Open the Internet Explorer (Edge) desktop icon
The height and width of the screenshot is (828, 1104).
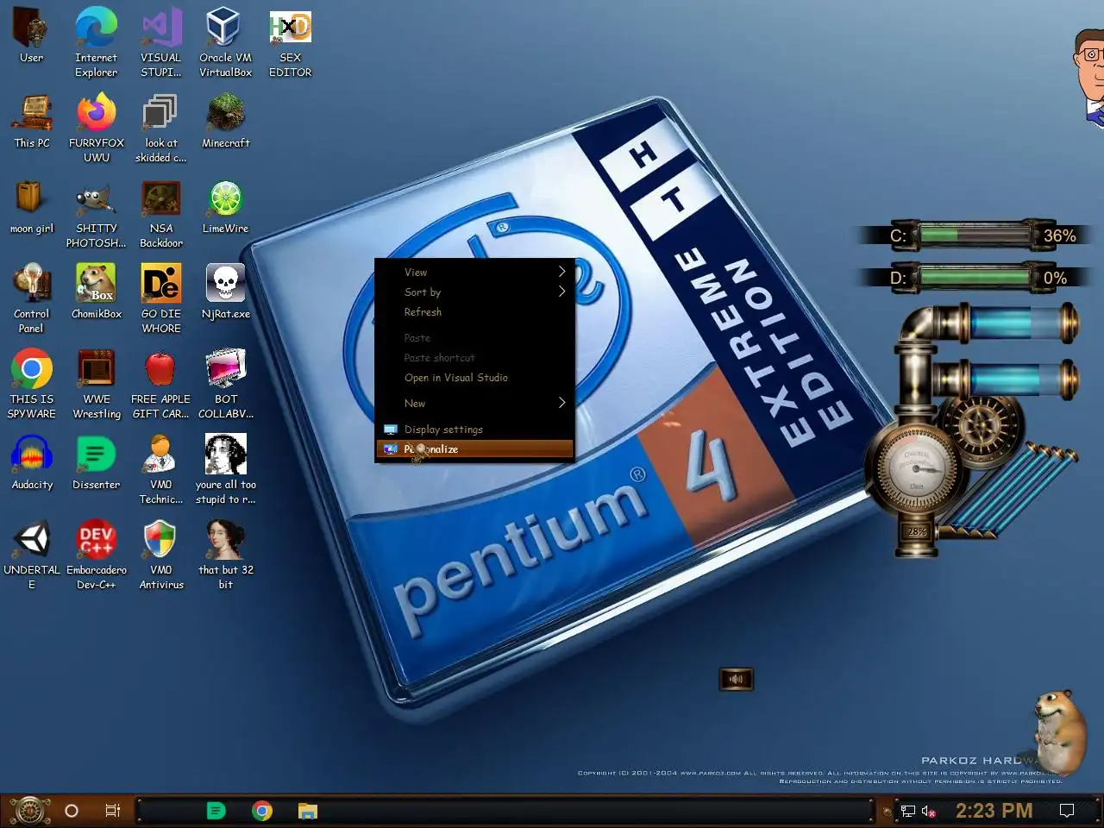pos(96,43)
